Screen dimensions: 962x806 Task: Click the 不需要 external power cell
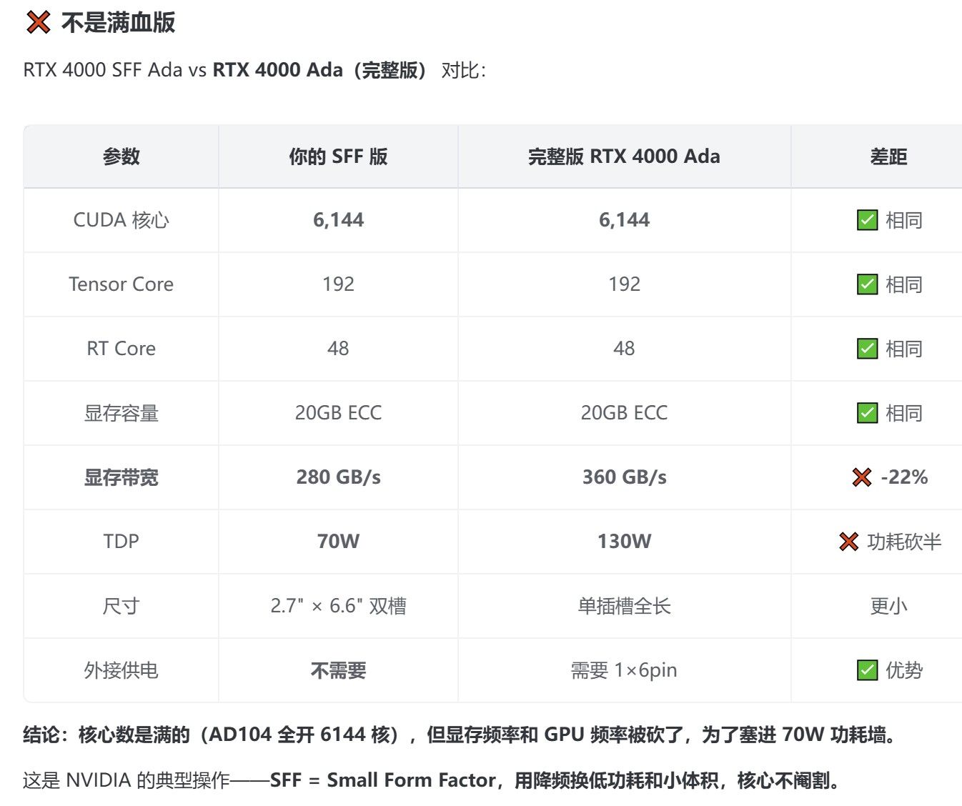click(x=338, y=670)
